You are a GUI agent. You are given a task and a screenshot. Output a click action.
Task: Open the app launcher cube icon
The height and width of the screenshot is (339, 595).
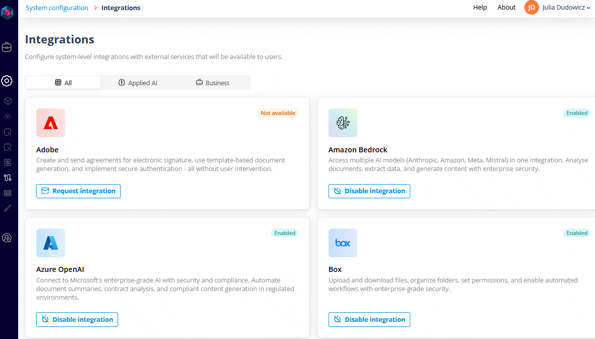(x=7, y=12)
